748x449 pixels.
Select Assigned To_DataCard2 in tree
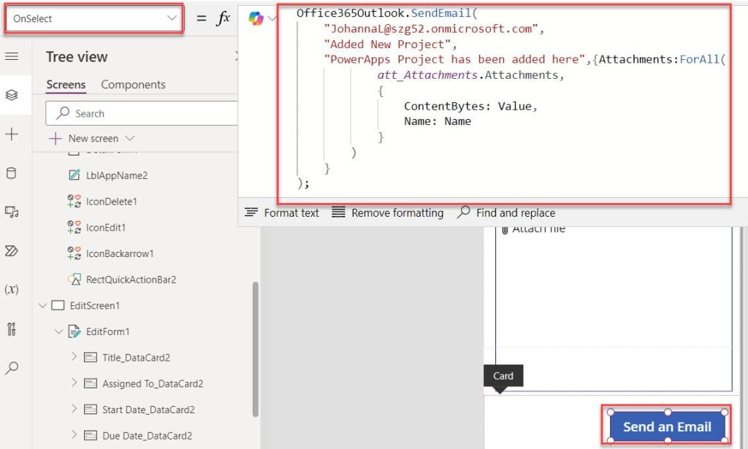(153, 384)
